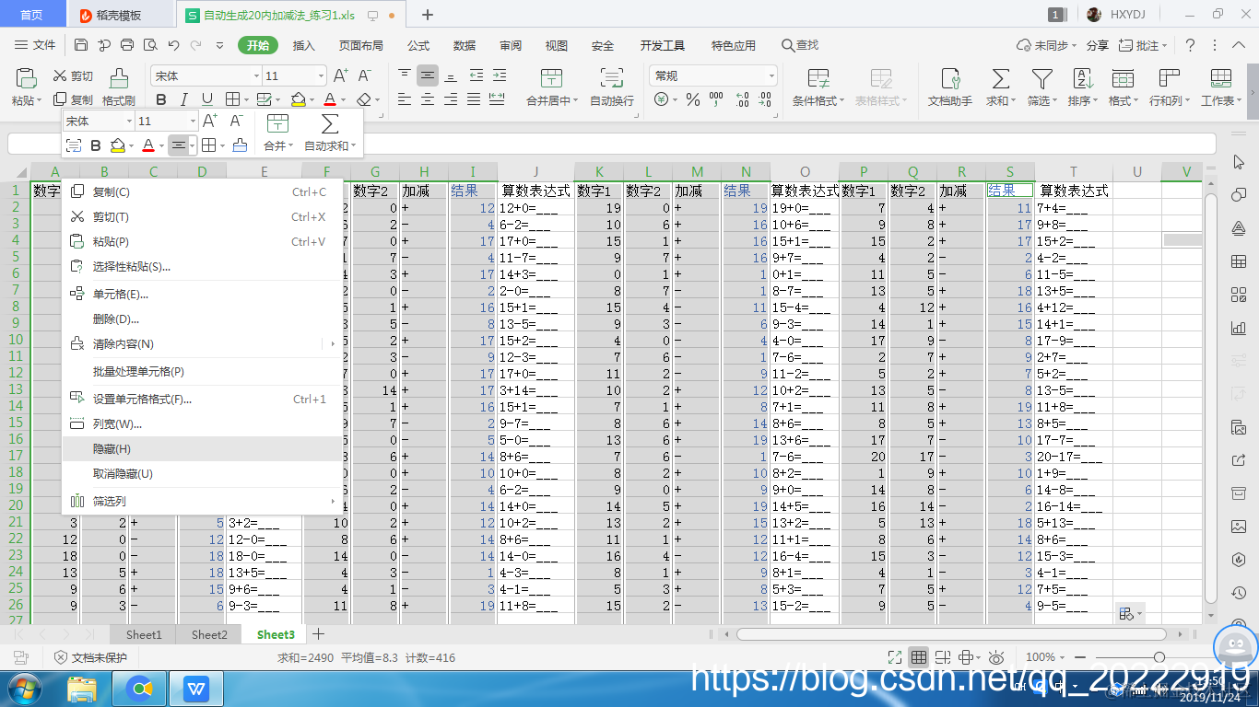Open Print Preview from quick access toolbar
This screenshot has height=707, width=1259.
[150, 45]
